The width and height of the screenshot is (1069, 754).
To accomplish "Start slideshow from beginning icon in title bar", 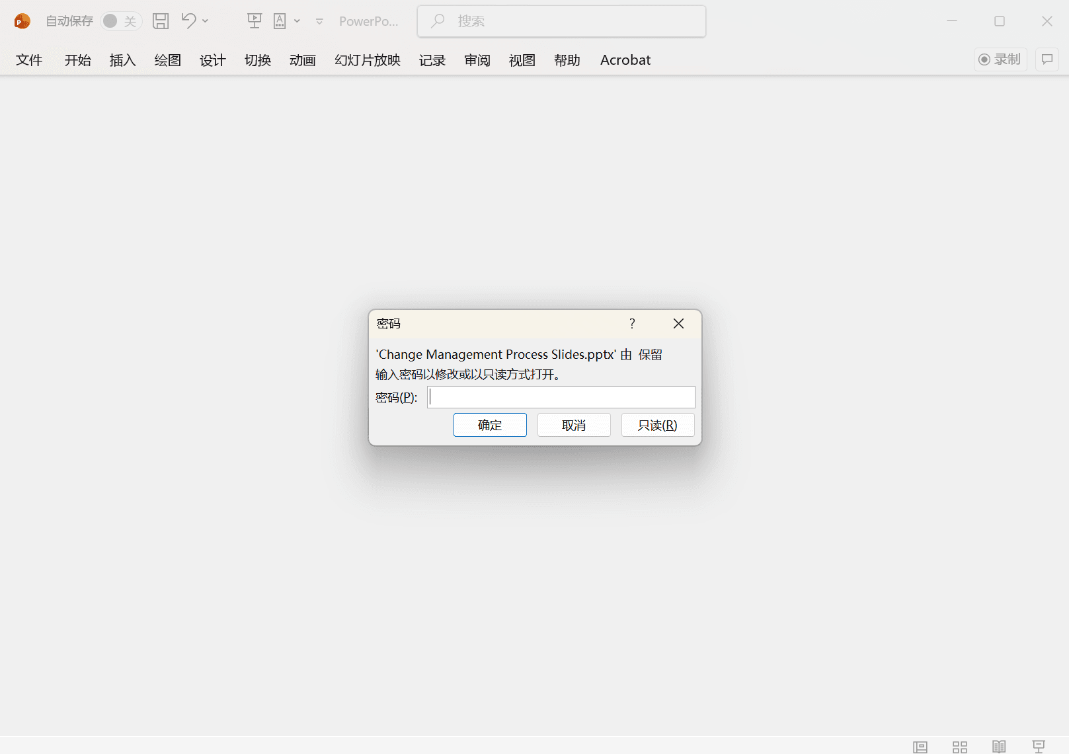I will (x=255, y=21).
